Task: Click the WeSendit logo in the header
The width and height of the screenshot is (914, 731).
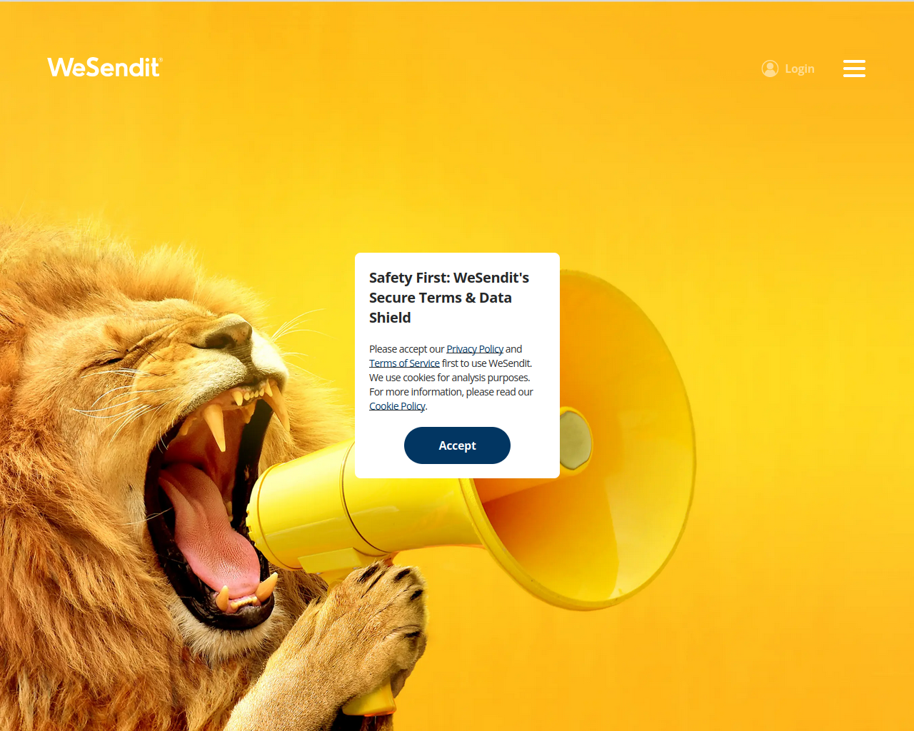Action: [x=105, y=67]
